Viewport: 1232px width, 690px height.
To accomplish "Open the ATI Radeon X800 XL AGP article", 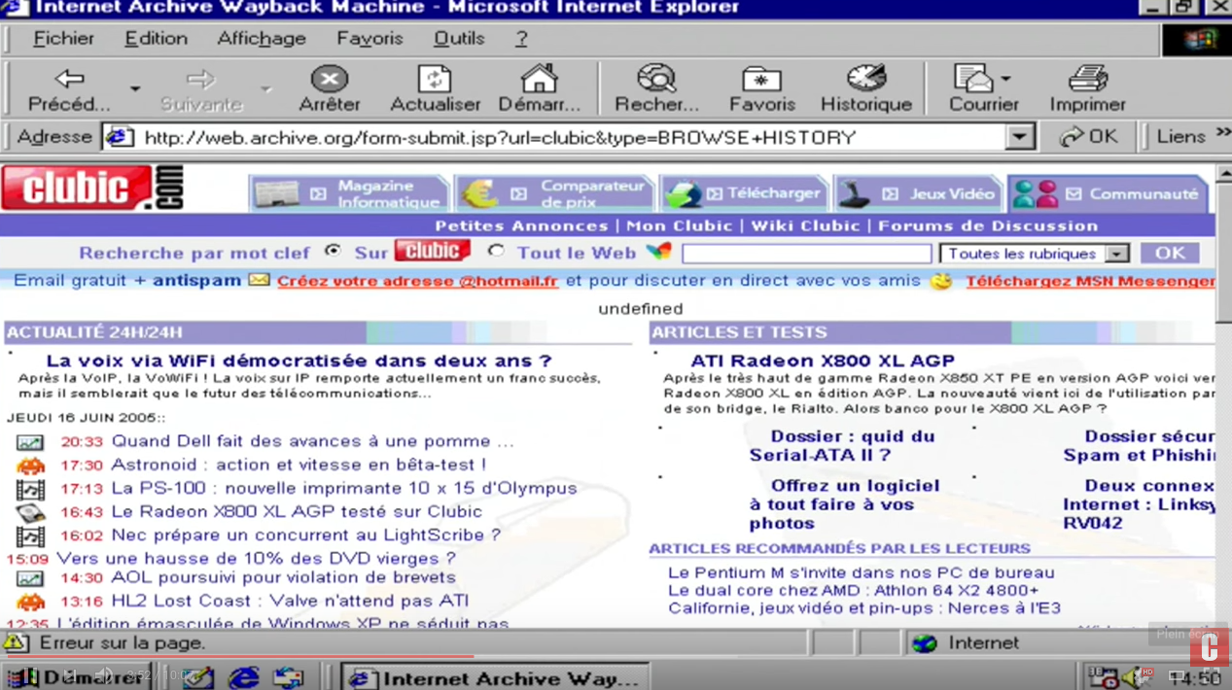I will [x=823, y=361].
